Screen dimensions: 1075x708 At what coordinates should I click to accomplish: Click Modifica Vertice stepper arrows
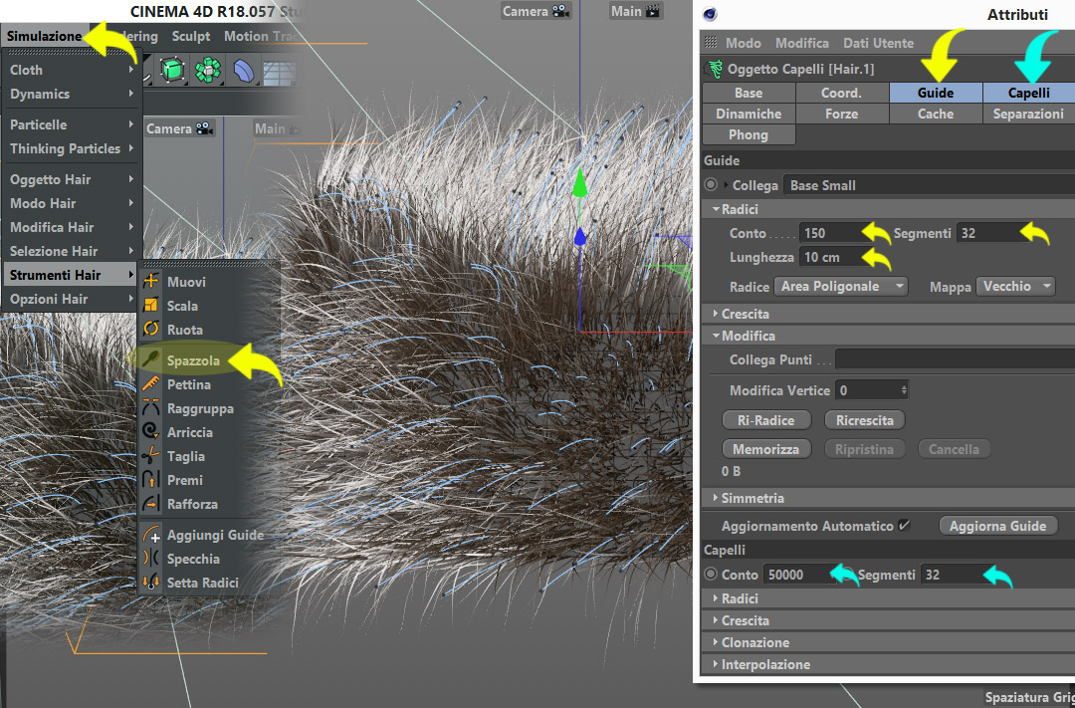pyautogui.click(x=904, y=390)
